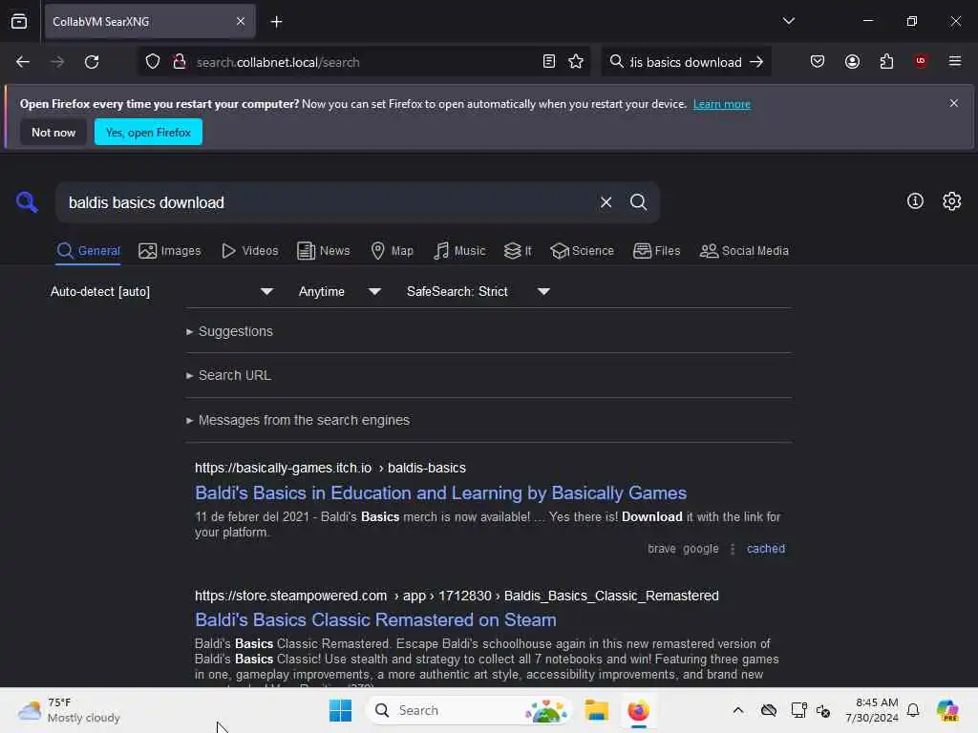Open File Explorer from the taskbar
This screenshot has width=978, height=733.
(x=596, y=710)
